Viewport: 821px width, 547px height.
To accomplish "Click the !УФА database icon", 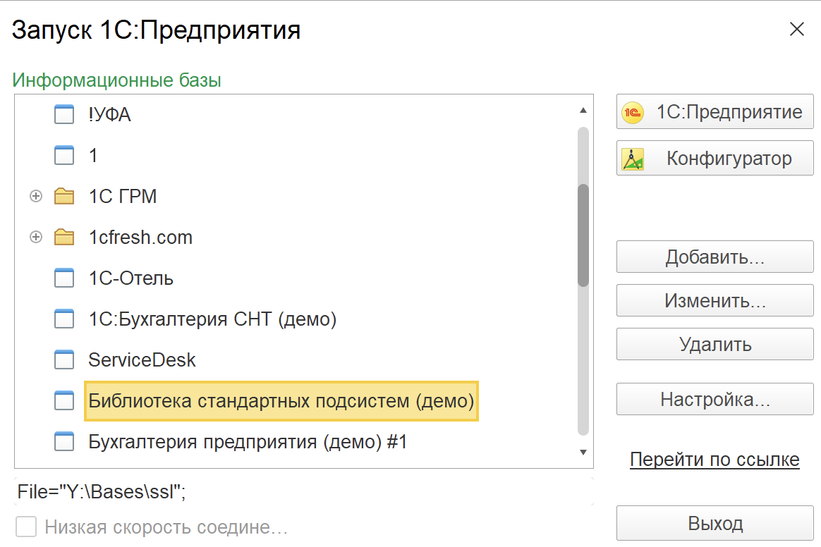I will click(x=64, y=114).
